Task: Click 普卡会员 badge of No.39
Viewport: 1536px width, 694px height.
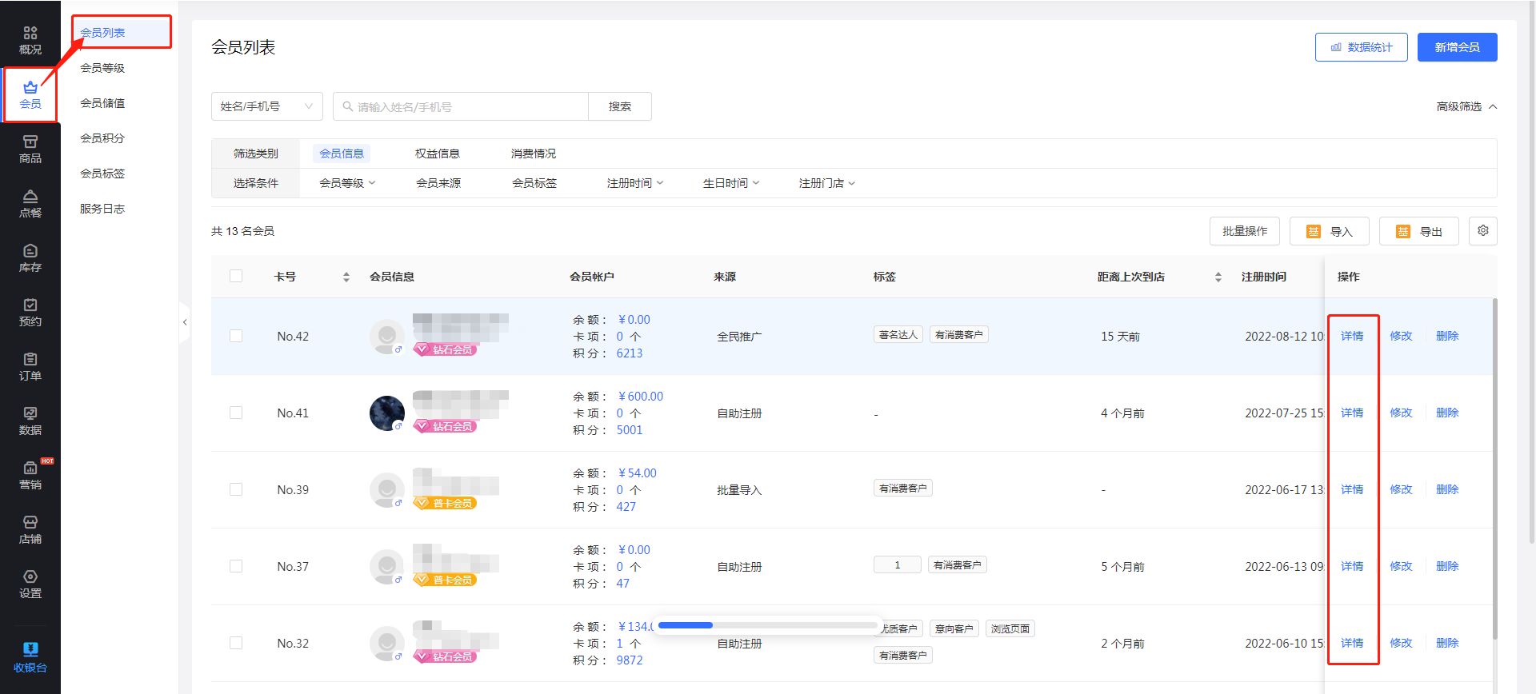Action: point(446,503)
